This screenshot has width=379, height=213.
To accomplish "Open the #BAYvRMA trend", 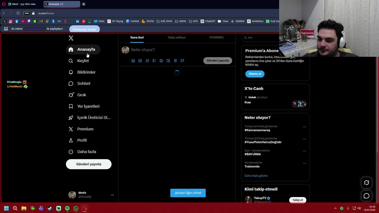I will point(253,154).
